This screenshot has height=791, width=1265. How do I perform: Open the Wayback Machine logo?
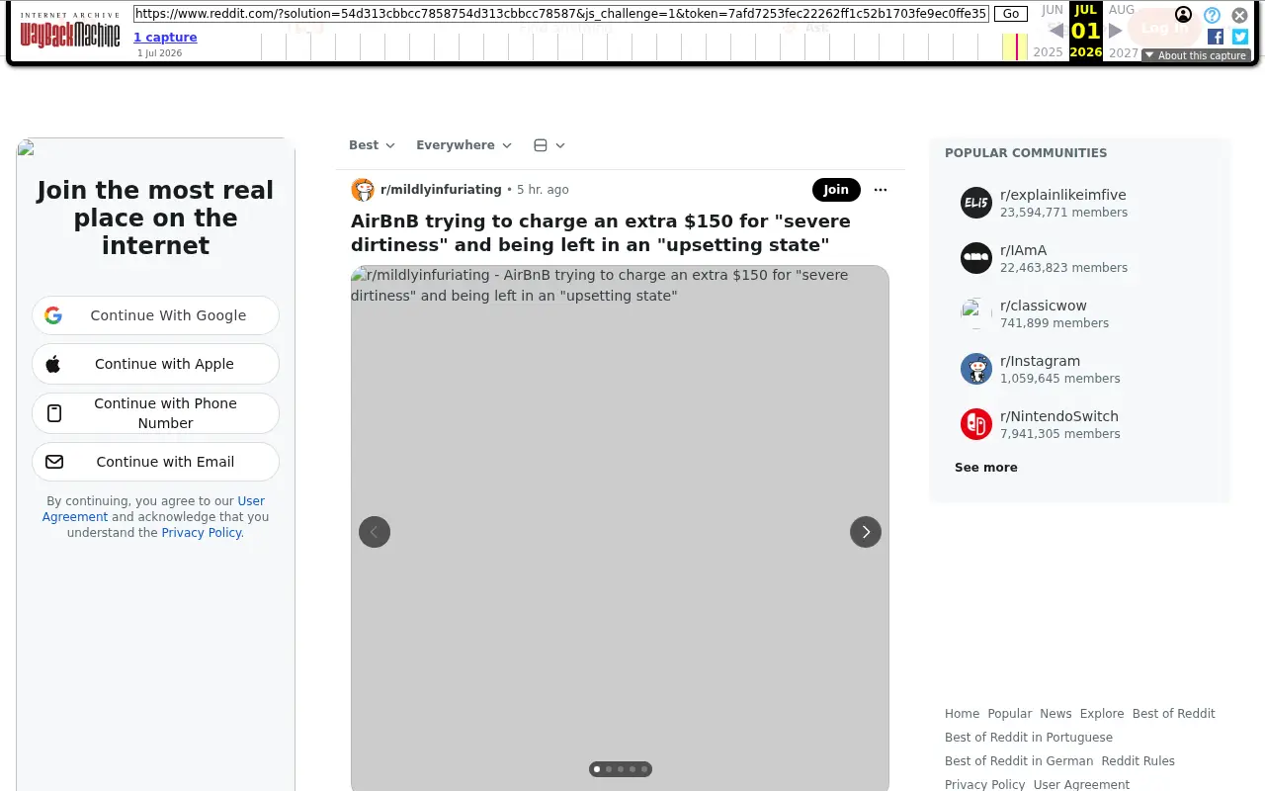[70, 30]
